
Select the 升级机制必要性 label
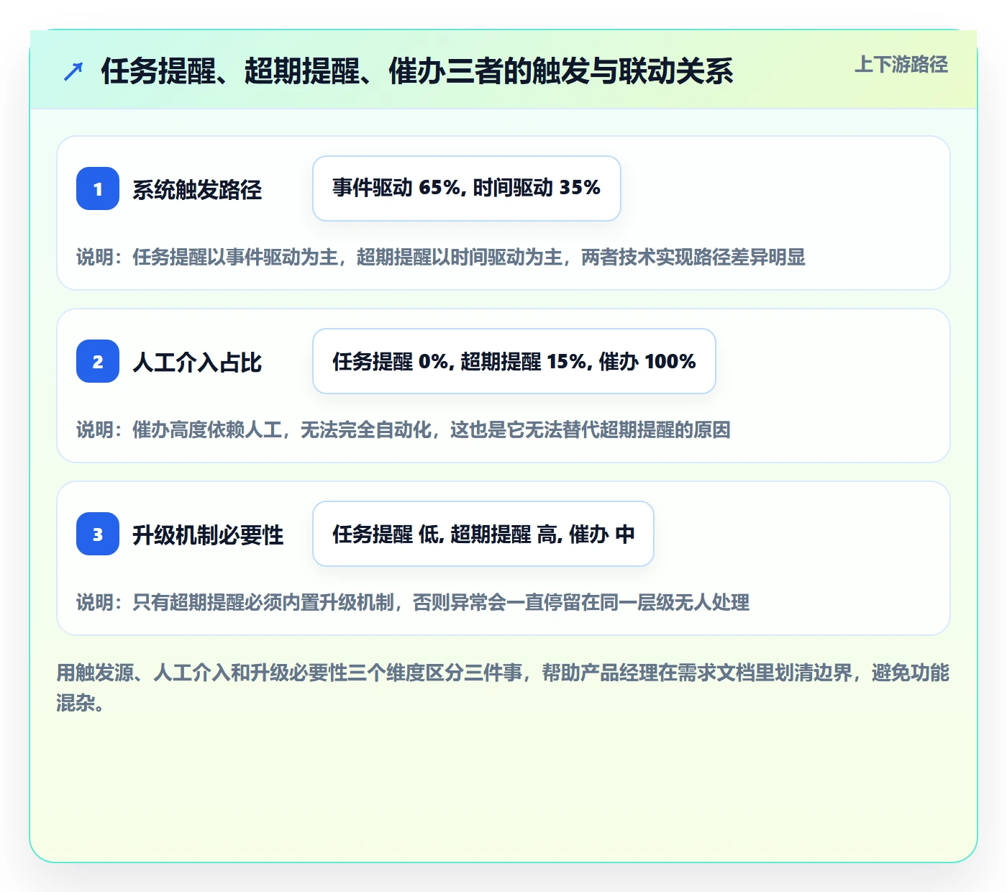point(208,535)
